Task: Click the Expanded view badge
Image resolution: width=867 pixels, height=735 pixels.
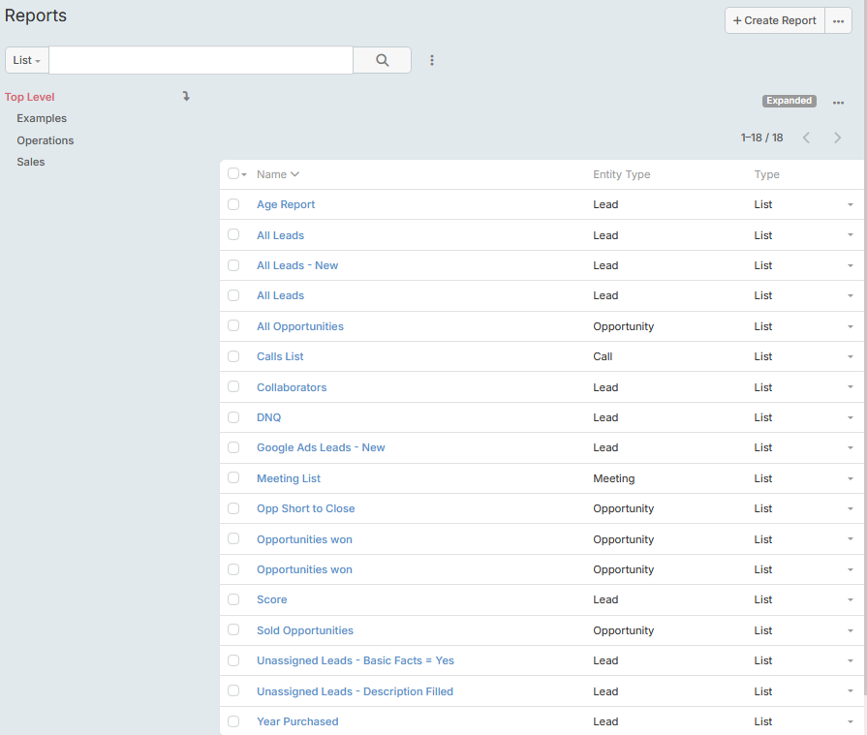Action: pos(789,101)
